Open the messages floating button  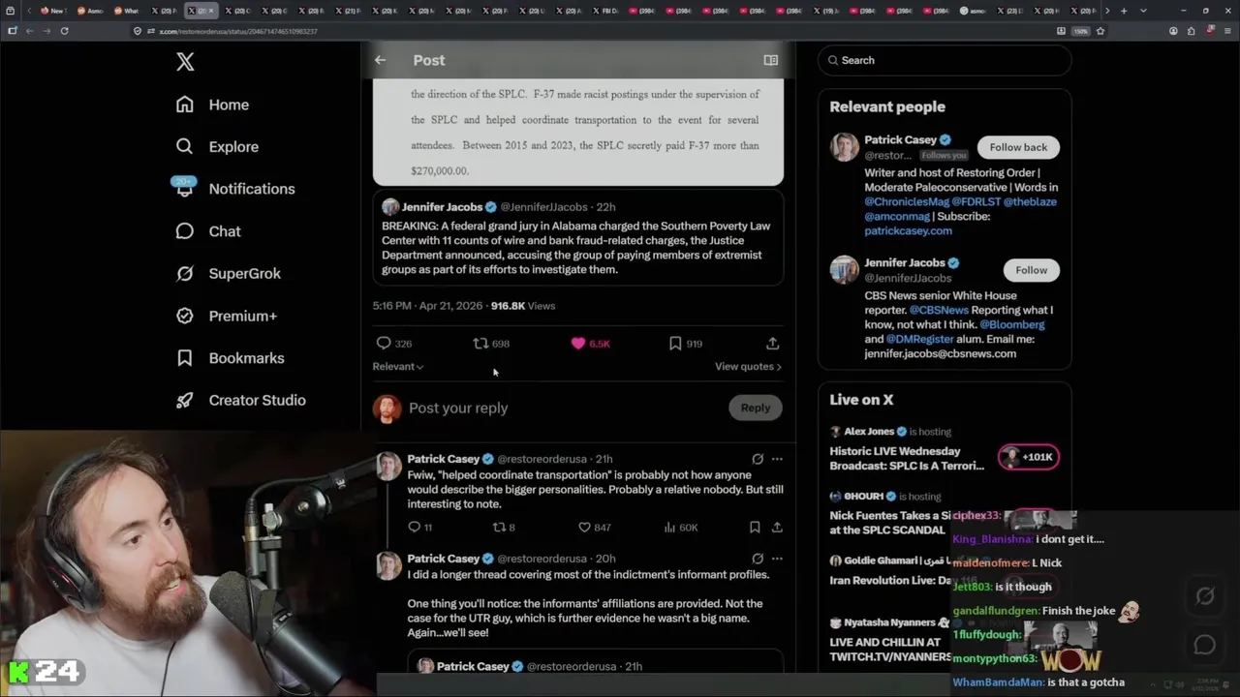(1205, 645)
